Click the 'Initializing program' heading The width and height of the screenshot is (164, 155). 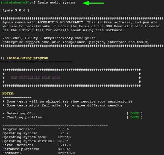click(x=27, y=58)
